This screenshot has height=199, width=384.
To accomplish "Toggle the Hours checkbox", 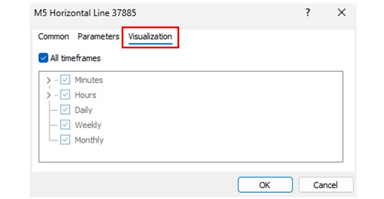I will [x=65, y=95].
